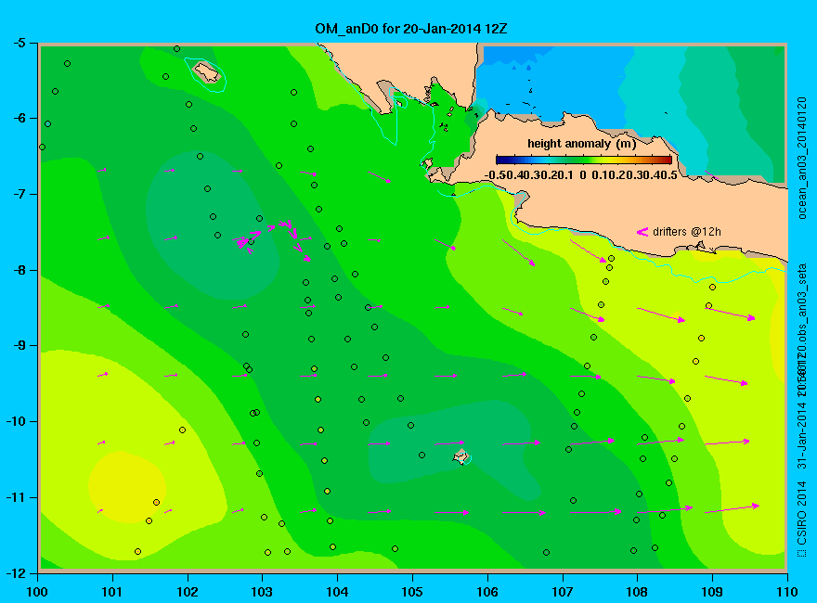Click longitude label 110
The image size is (817, 603).
[786, 592]
